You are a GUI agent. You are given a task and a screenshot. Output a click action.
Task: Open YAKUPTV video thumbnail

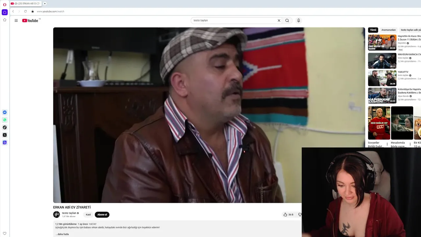382,78
